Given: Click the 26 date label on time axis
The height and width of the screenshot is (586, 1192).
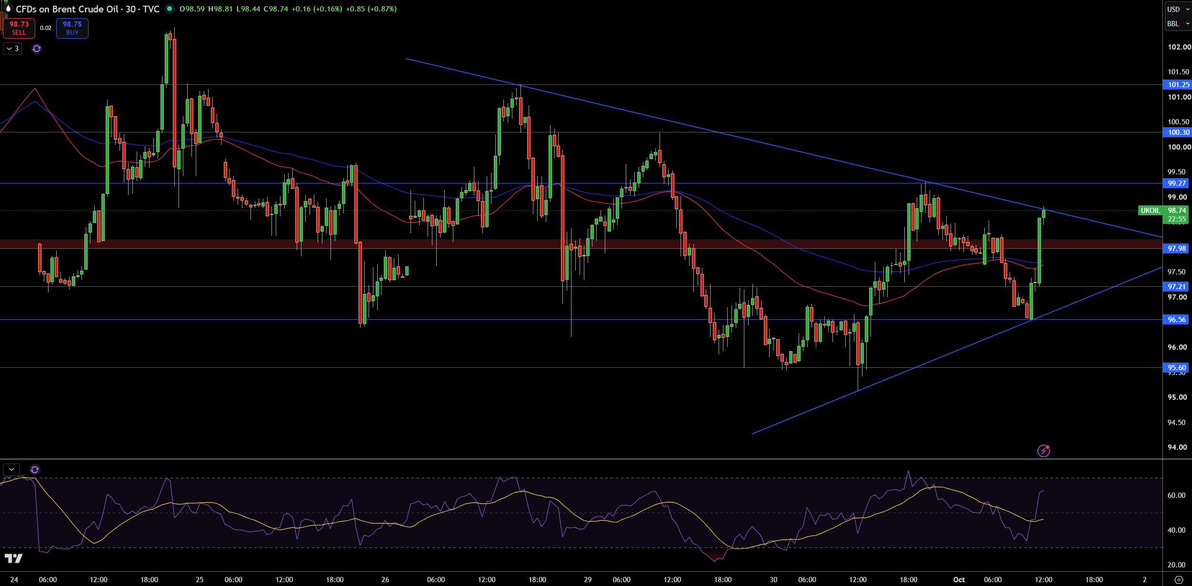Looking at the screenshot, I should (x=385, y=580).
